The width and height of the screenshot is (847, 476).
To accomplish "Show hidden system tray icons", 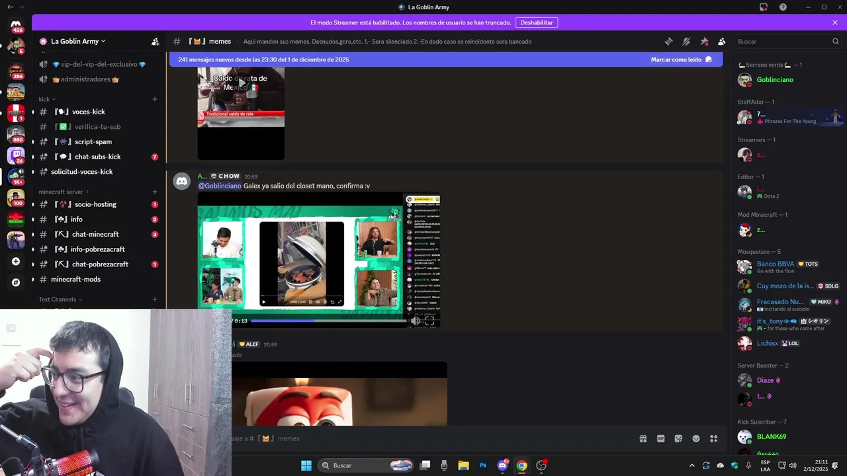I will click(x=692, y=465).
